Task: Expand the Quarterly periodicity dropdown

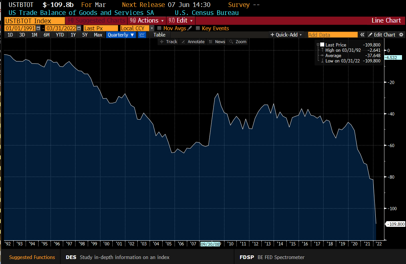Action: 121,35
